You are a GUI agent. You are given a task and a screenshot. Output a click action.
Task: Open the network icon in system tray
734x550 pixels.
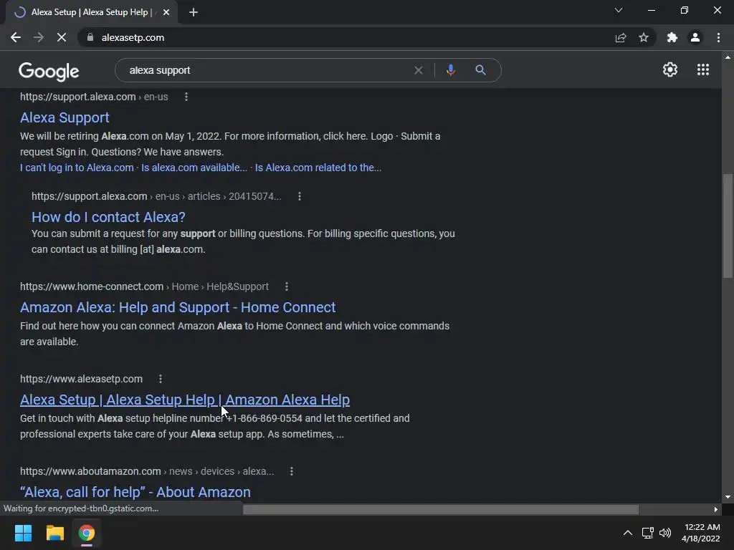pos(647,533)
